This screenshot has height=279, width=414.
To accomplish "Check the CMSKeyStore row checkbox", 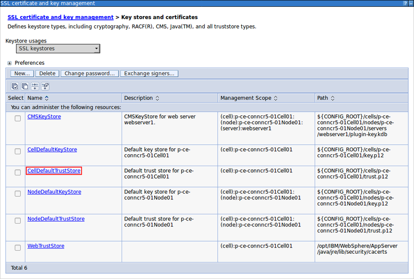I will pos(18,119).
